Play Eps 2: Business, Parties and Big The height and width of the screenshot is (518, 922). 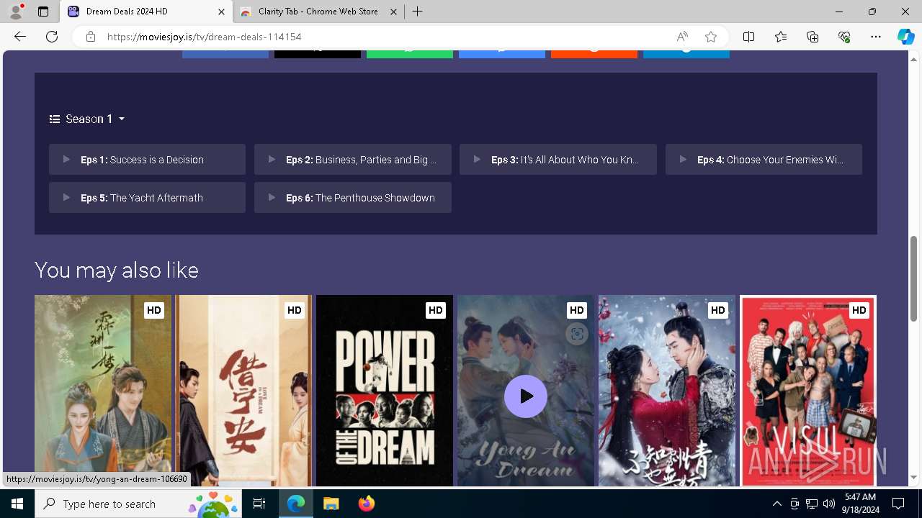coord(353,160)
